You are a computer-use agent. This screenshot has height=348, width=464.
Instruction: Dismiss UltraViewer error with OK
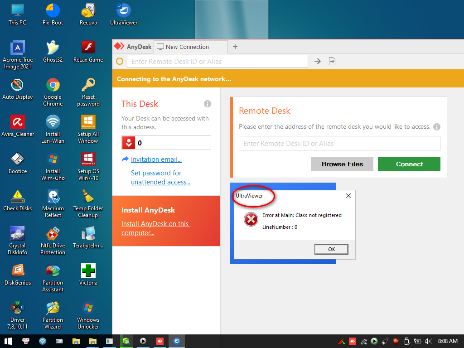[x=331, y=249]
